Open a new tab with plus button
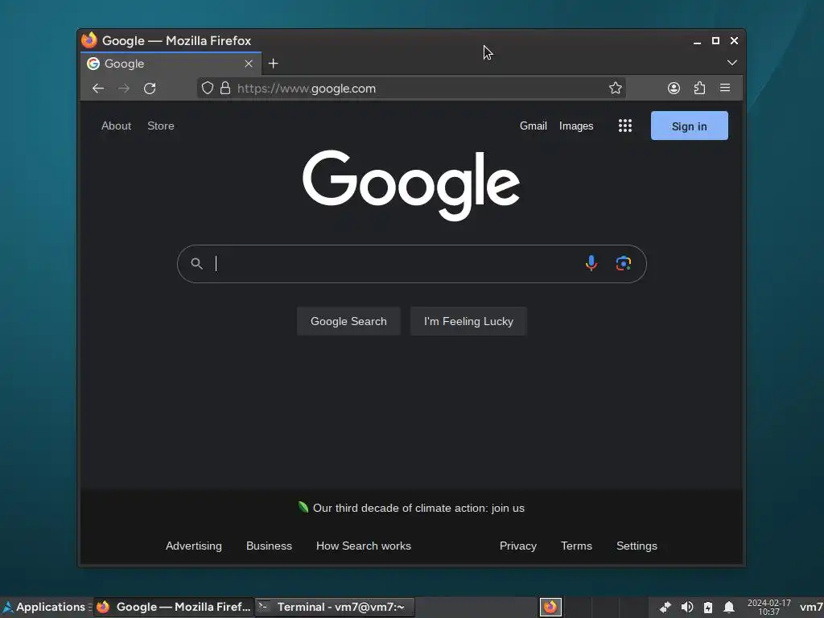The height and width of the screenshot is (618, 824). point(274,64)
